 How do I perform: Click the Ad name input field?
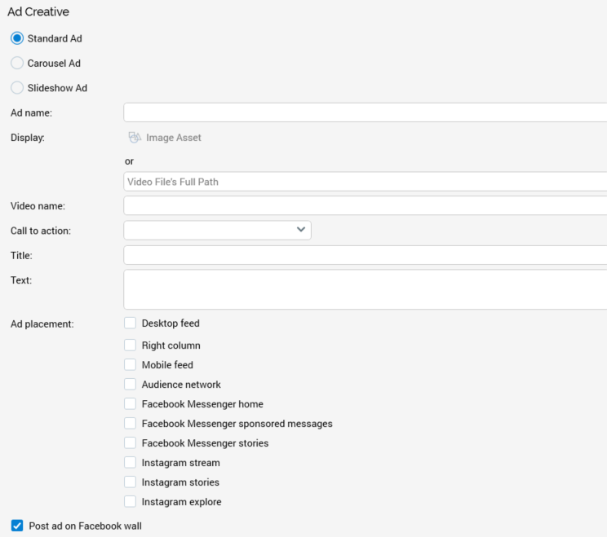pyautogui.click(x=365, y=112)
